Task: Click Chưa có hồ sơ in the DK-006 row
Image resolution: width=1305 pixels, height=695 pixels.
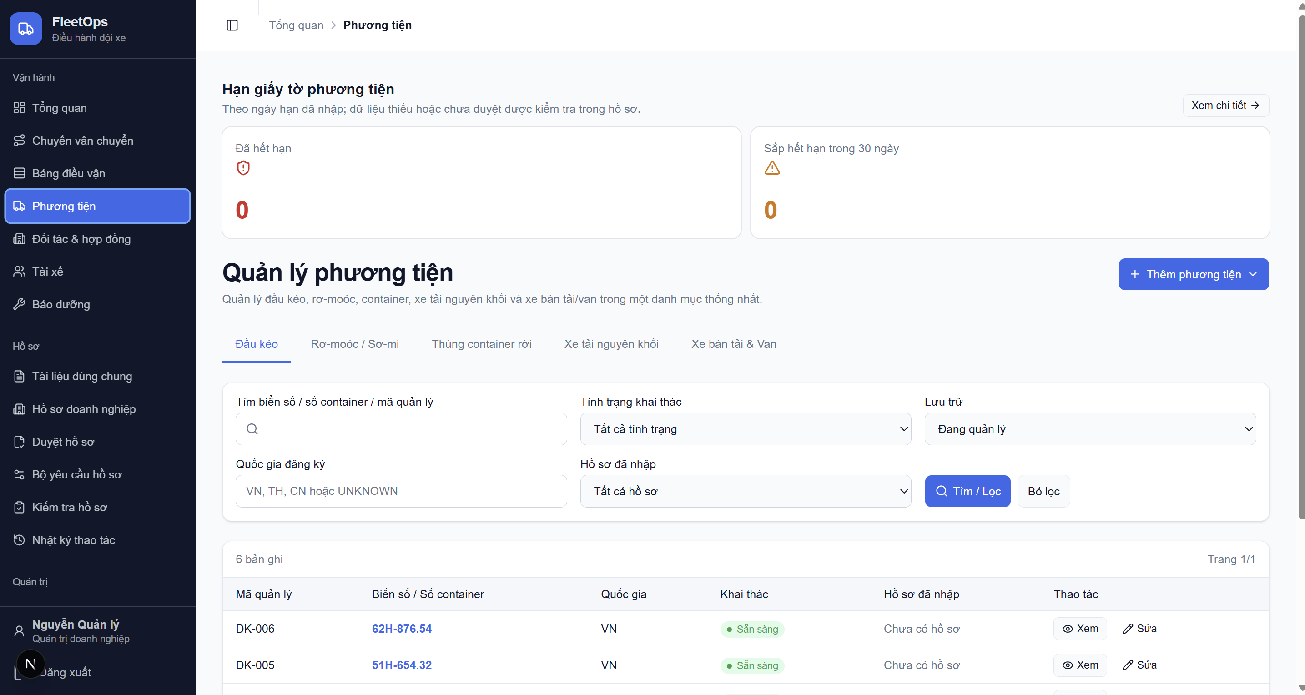Action: click(922, 629)
